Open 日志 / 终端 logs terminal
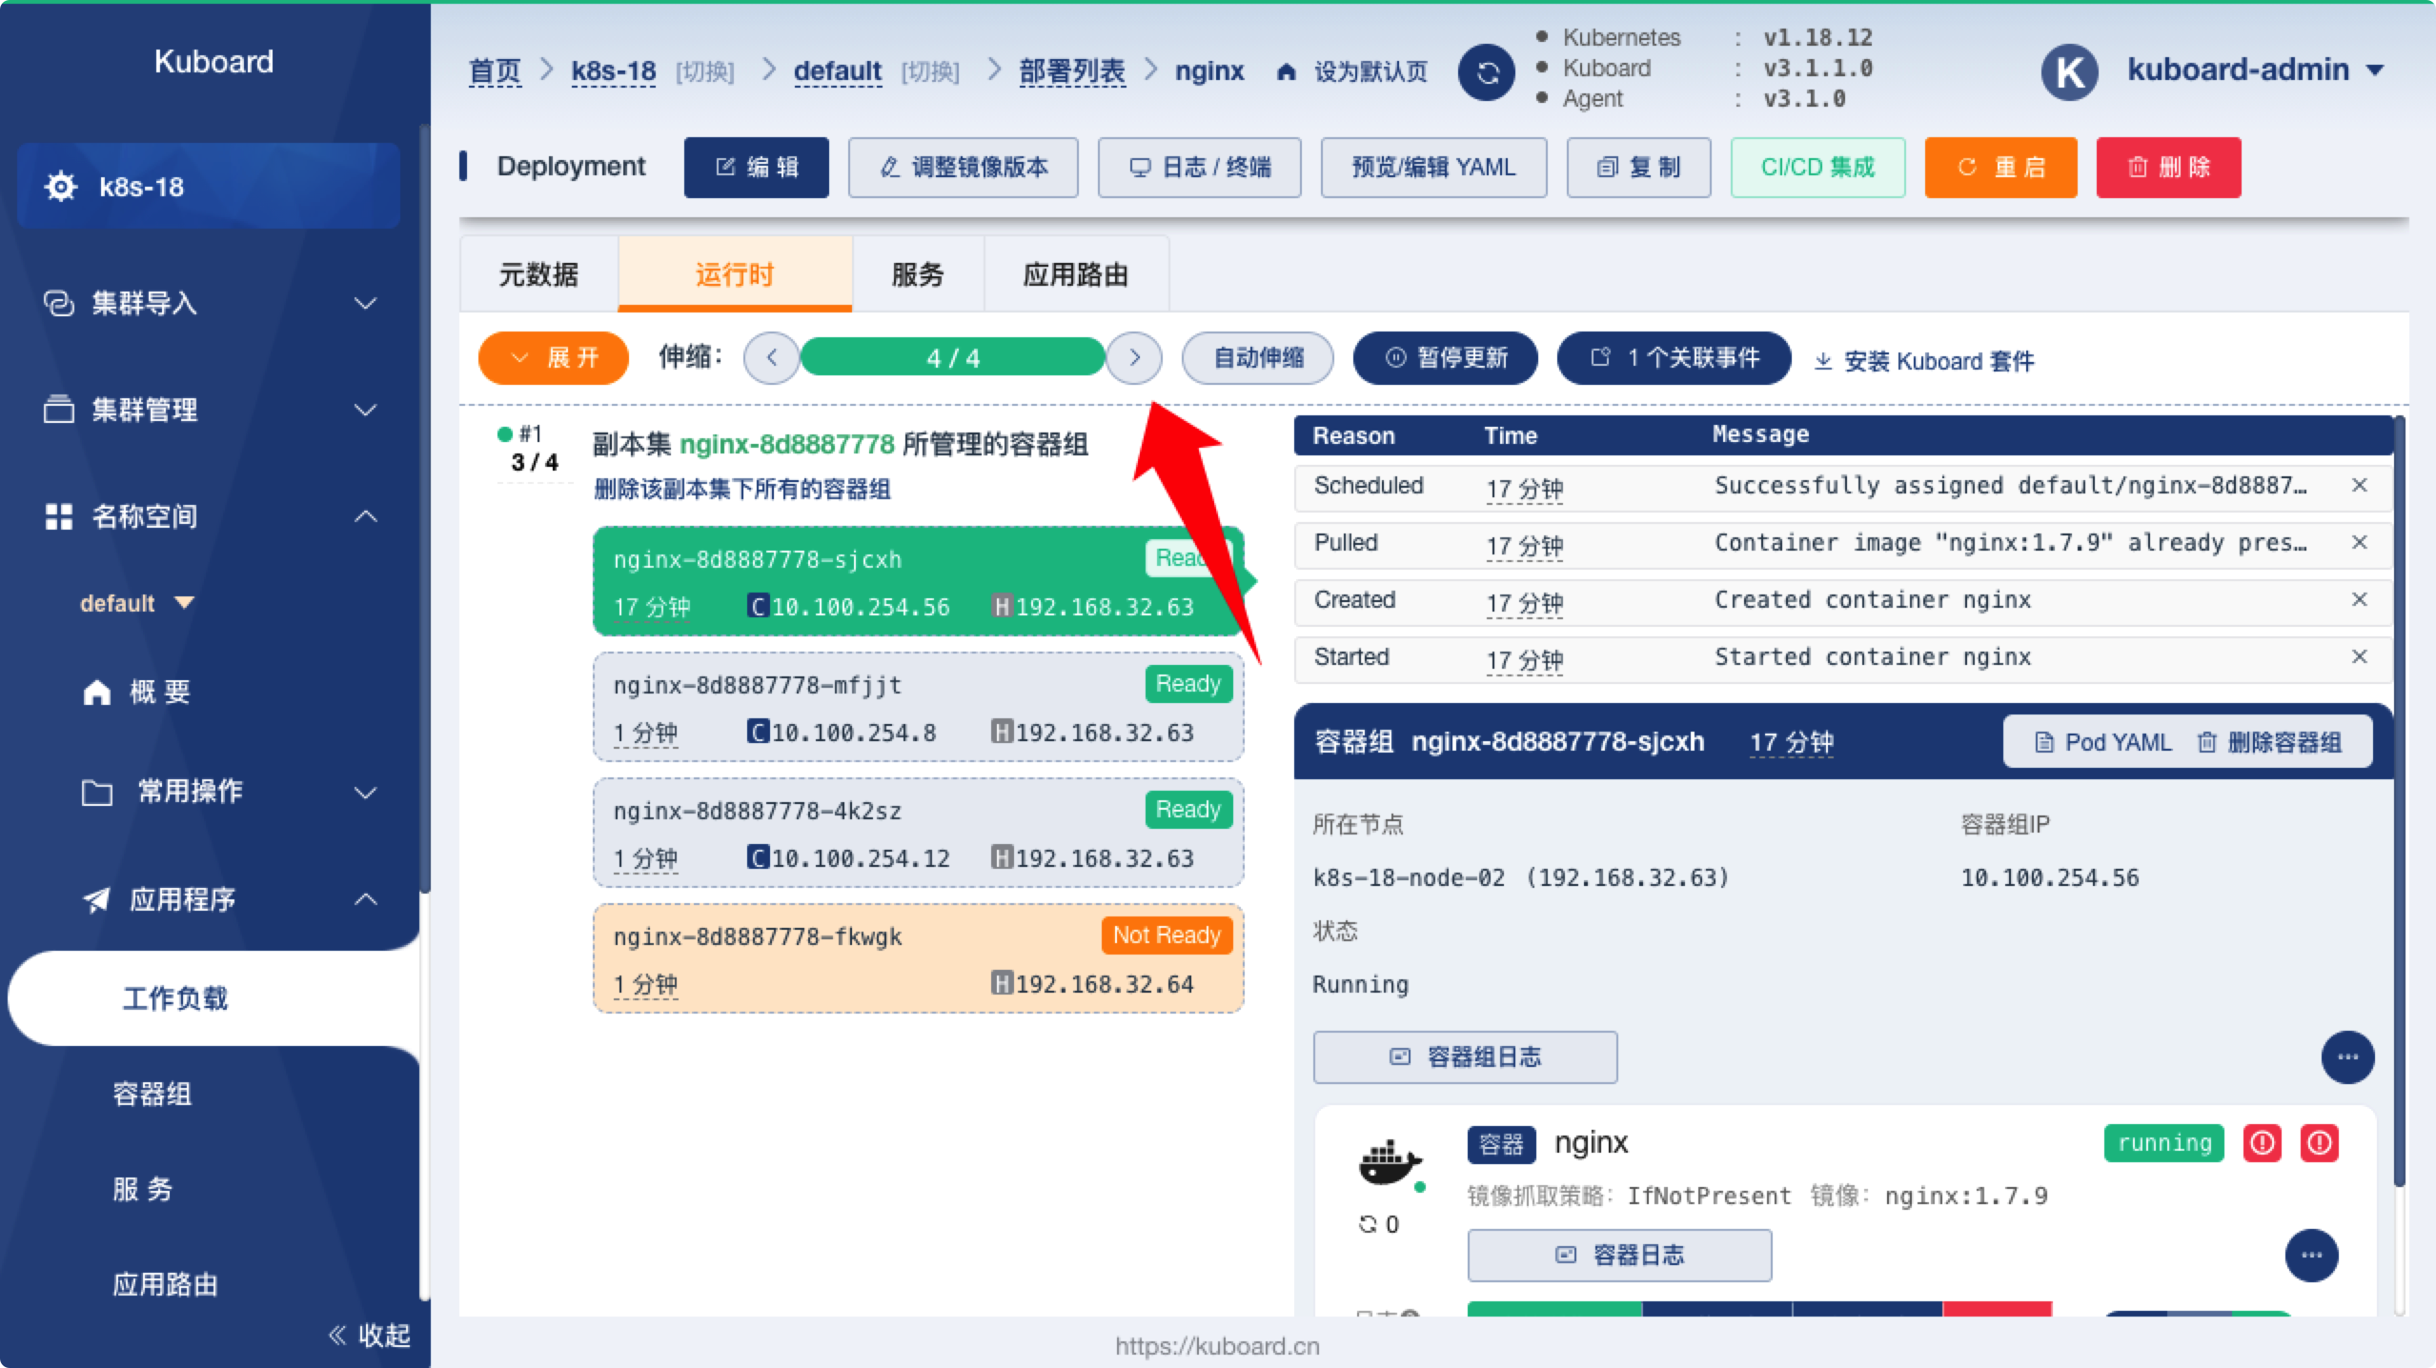Screen dimensions: 2436x1368 point(1200,168)
